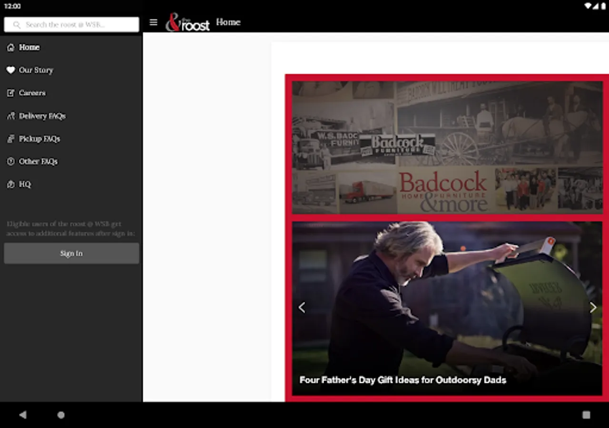Advance to the next carousel slide
Screen dimensions: 609x428
(593, 308)
